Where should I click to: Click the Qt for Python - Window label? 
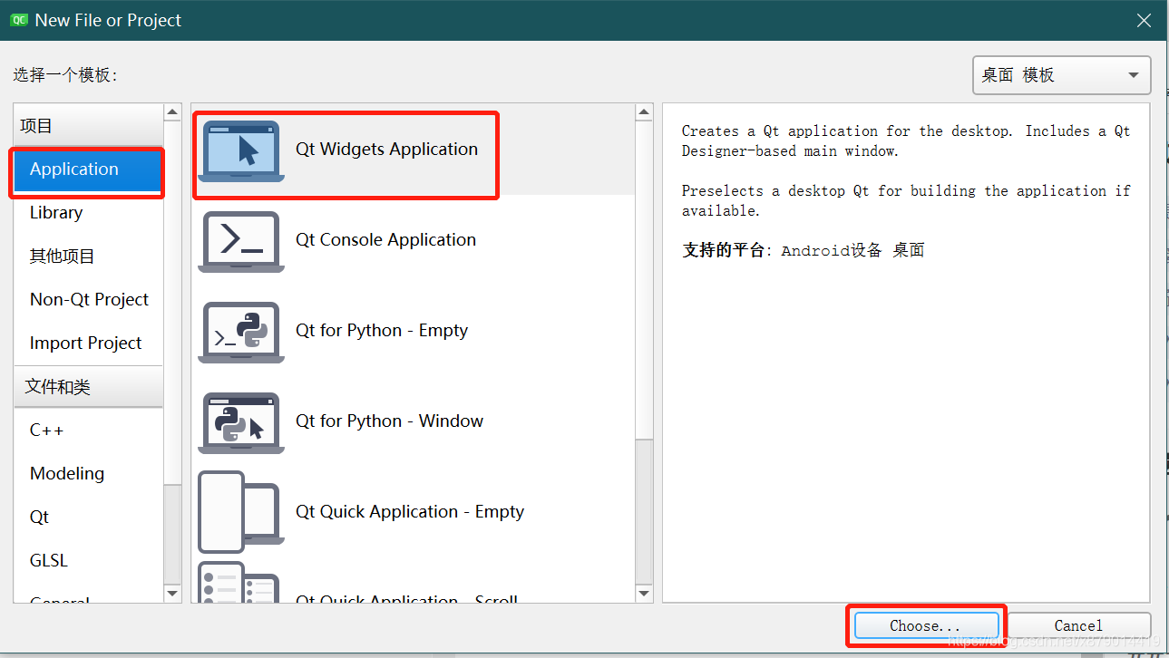pyautogui.click(x=389, y=421)
